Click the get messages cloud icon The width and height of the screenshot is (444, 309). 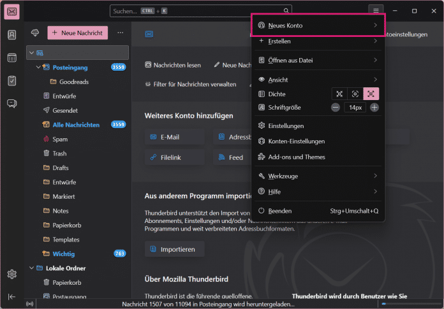coord(35,32)
